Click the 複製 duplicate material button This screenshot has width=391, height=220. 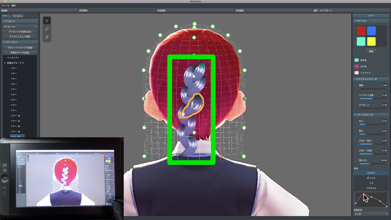tap(371, 51)
